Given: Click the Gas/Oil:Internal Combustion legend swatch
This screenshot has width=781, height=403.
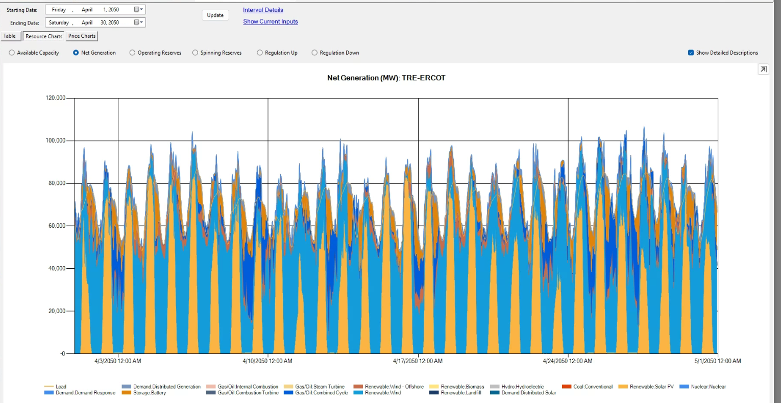Looking at the screenshot, I should [x=211, y=387].
